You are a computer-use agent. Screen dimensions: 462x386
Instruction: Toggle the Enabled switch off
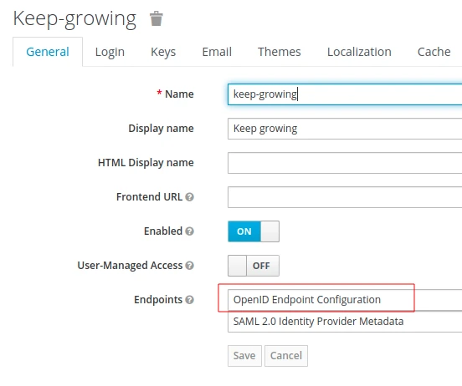click(254, 231)
